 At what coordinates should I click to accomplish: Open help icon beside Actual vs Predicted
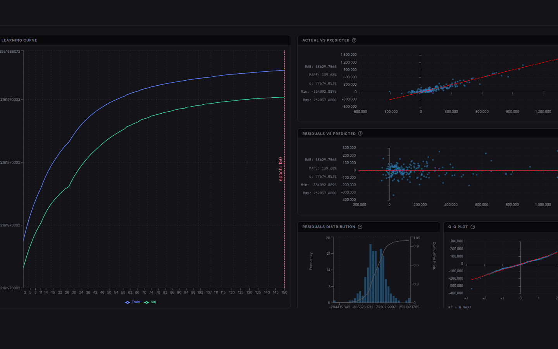354,40
